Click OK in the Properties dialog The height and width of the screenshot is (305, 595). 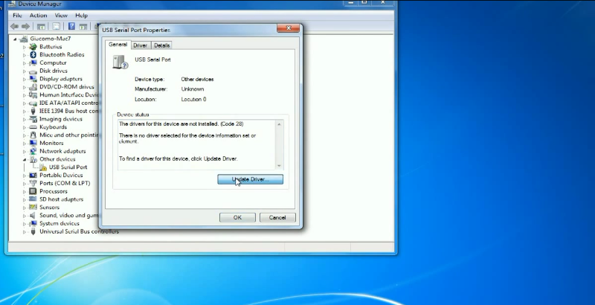[x=237, y=217]
